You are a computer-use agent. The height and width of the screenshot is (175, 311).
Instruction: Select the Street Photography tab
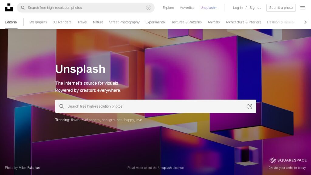coord(124,22)
